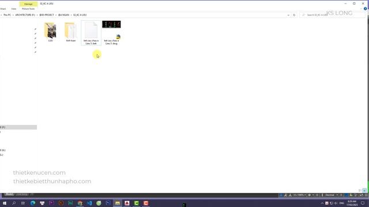This screenshot has width=369, height=207.
Task: Launch Adobe Media Encoder from taskbar
Action: (x=70, y=203)
